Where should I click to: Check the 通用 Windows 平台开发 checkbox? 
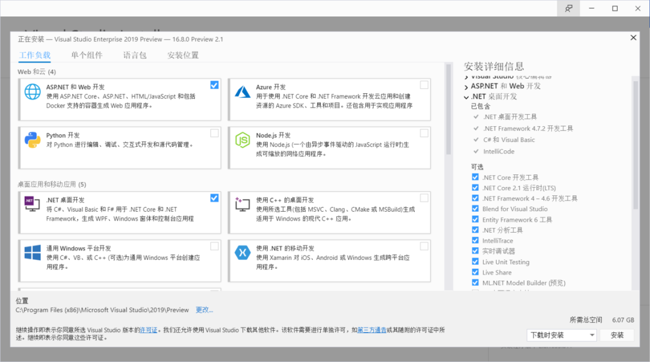pos(214,247)
